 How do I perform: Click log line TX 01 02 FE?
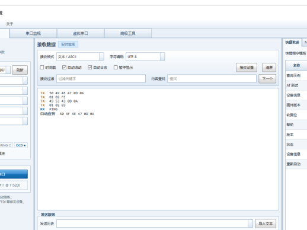pos(53,97)
